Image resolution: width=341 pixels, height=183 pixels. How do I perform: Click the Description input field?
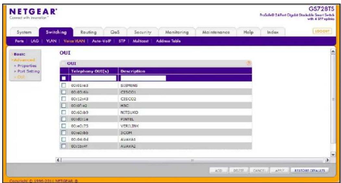[x=143, y=78]
